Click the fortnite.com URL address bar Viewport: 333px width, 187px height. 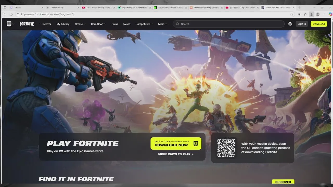[153, 14]
